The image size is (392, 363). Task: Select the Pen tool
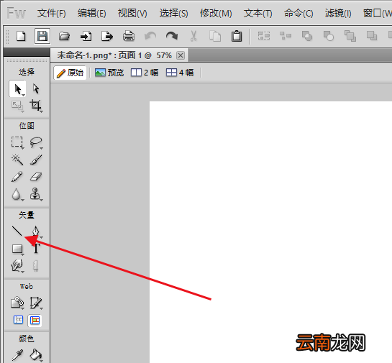pyautogui.click(x=36, y=231)
